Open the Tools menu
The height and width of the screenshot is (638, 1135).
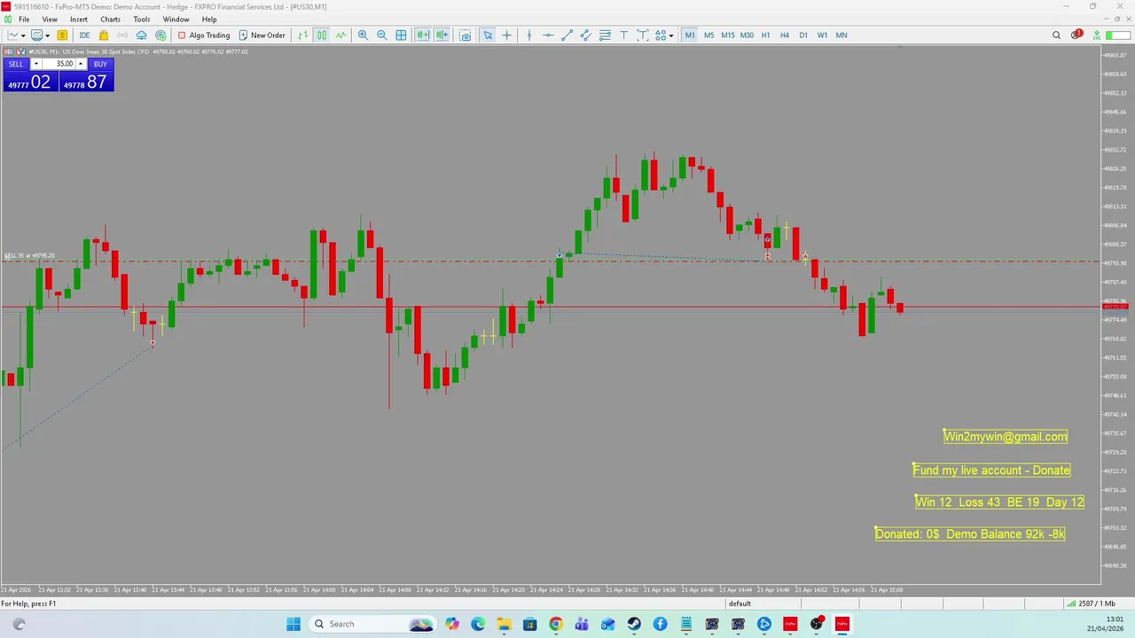142,19
